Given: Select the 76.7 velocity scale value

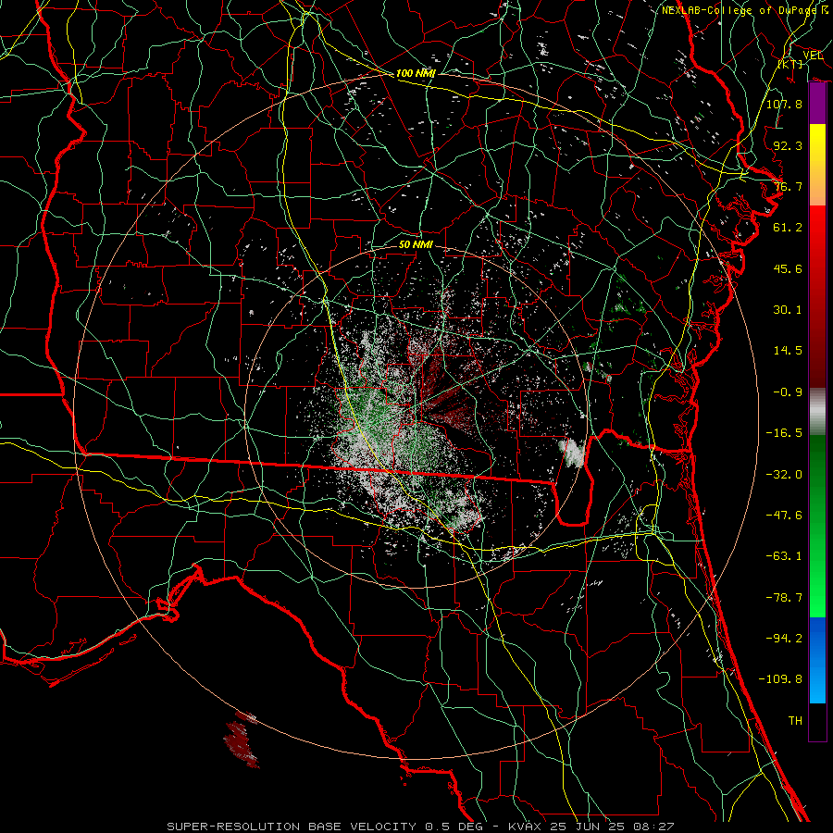Looking at the screenshot, I should pyautogui.click(x=788, y=186).
